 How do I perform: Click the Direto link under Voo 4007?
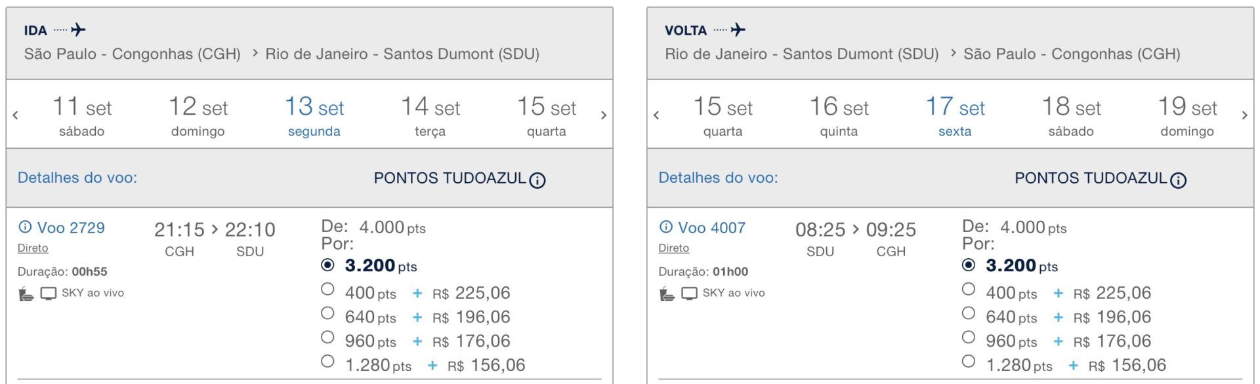pos(673,248)
